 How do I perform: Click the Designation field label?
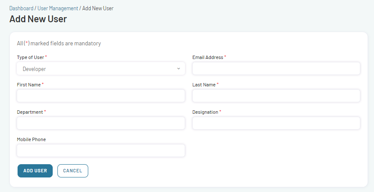[205, 112]
